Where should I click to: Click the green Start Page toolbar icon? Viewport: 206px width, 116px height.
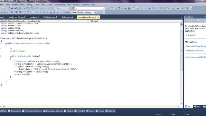tap(126, 8)
